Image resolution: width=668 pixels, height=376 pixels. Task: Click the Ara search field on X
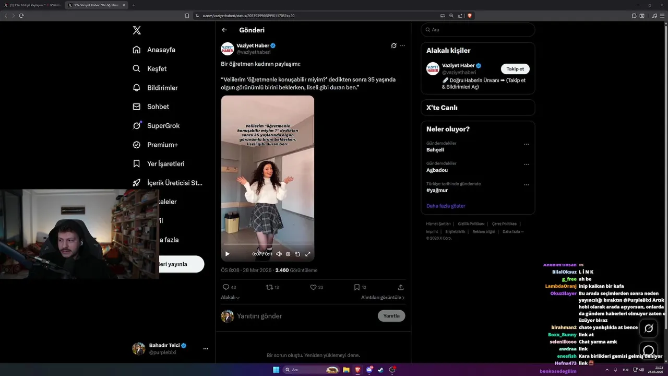pos(478,30)
